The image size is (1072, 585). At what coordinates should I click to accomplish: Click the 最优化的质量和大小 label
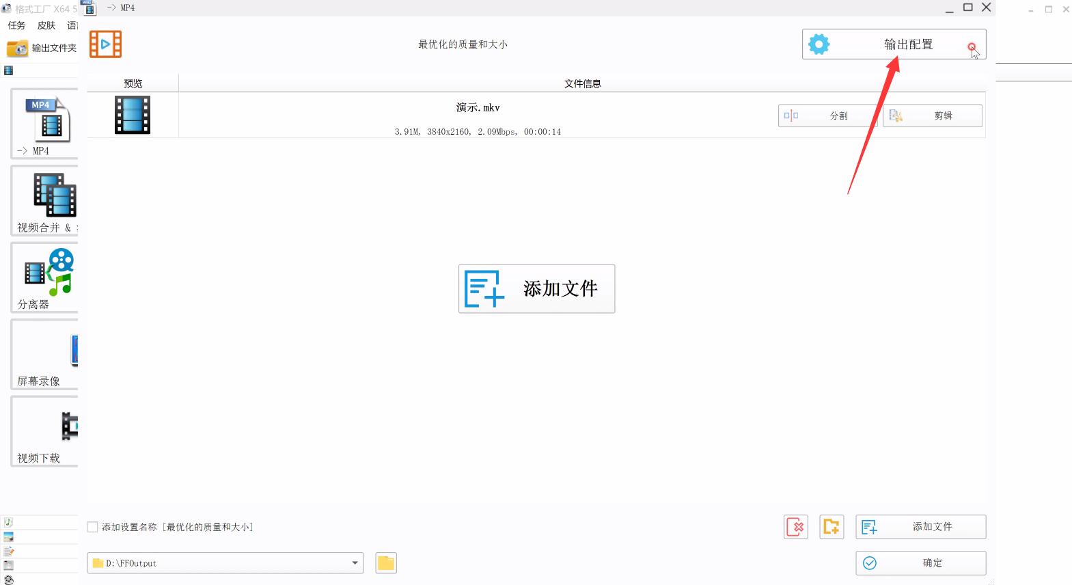(x=463, y=44)
